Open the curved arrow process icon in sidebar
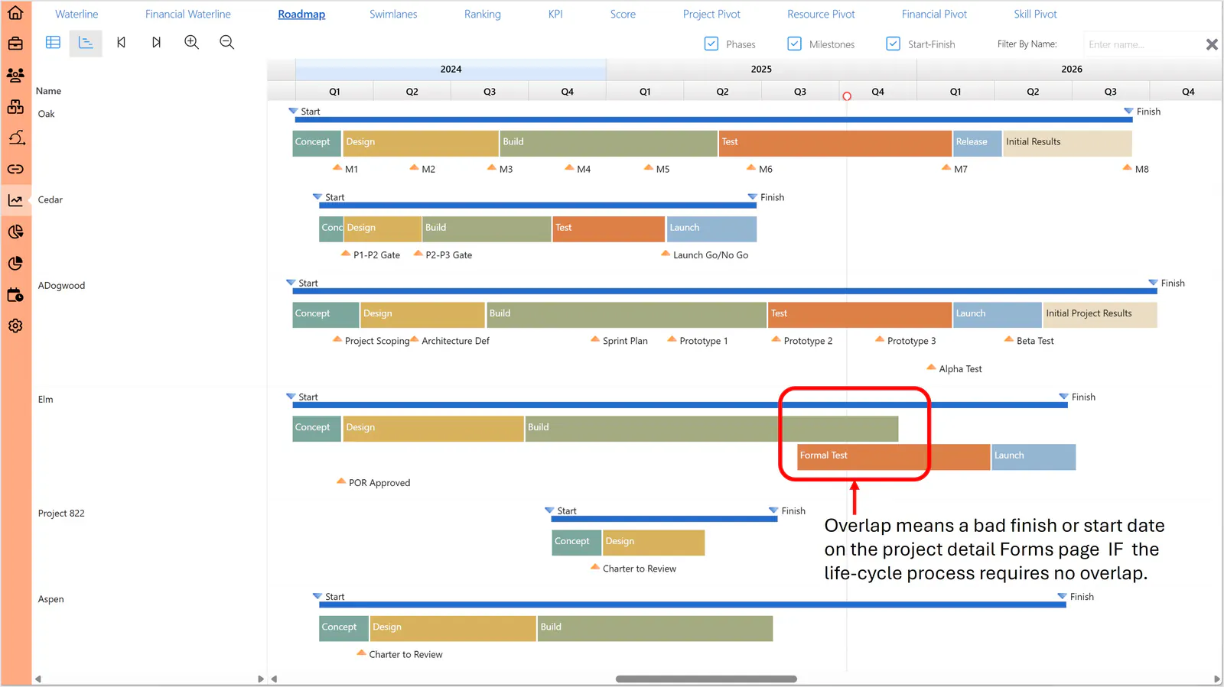 click(15, 138)
